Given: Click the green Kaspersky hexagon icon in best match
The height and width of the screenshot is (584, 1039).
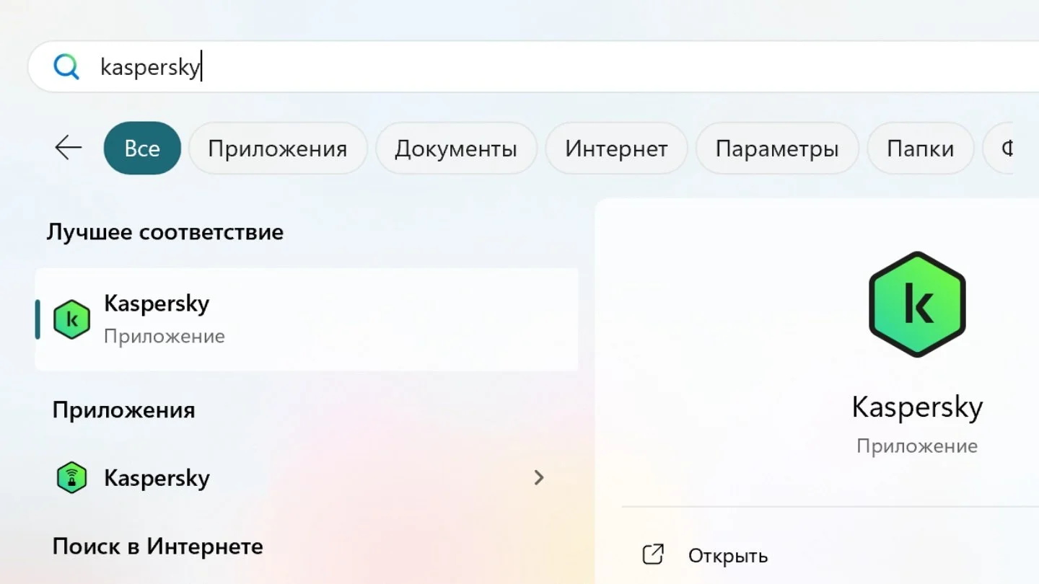Looking at the screenshot, I should (x=71, y=319).
